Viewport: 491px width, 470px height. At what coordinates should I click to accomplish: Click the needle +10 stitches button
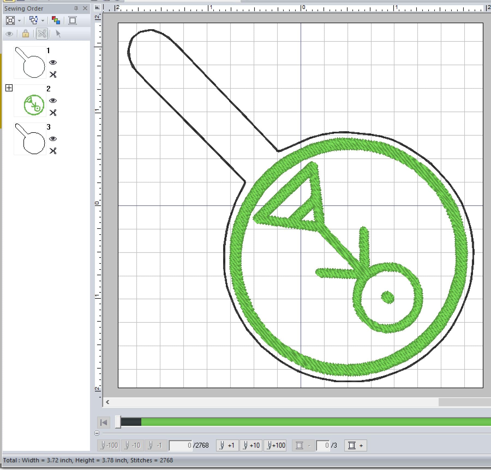pyautogui.click(x=251, y=445)
